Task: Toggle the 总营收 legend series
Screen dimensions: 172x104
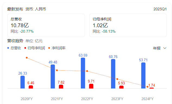Action: point(14,48)
